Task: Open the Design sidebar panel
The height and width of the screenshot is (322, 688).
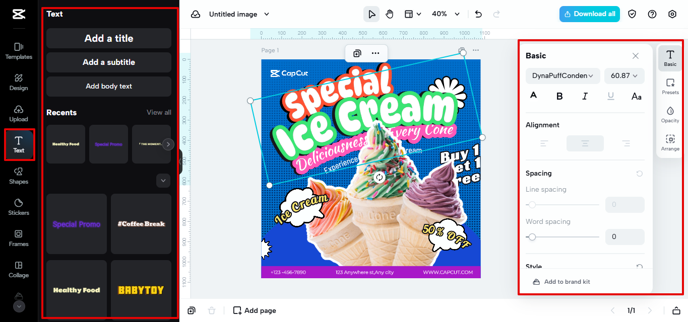Action: (19, 83)
